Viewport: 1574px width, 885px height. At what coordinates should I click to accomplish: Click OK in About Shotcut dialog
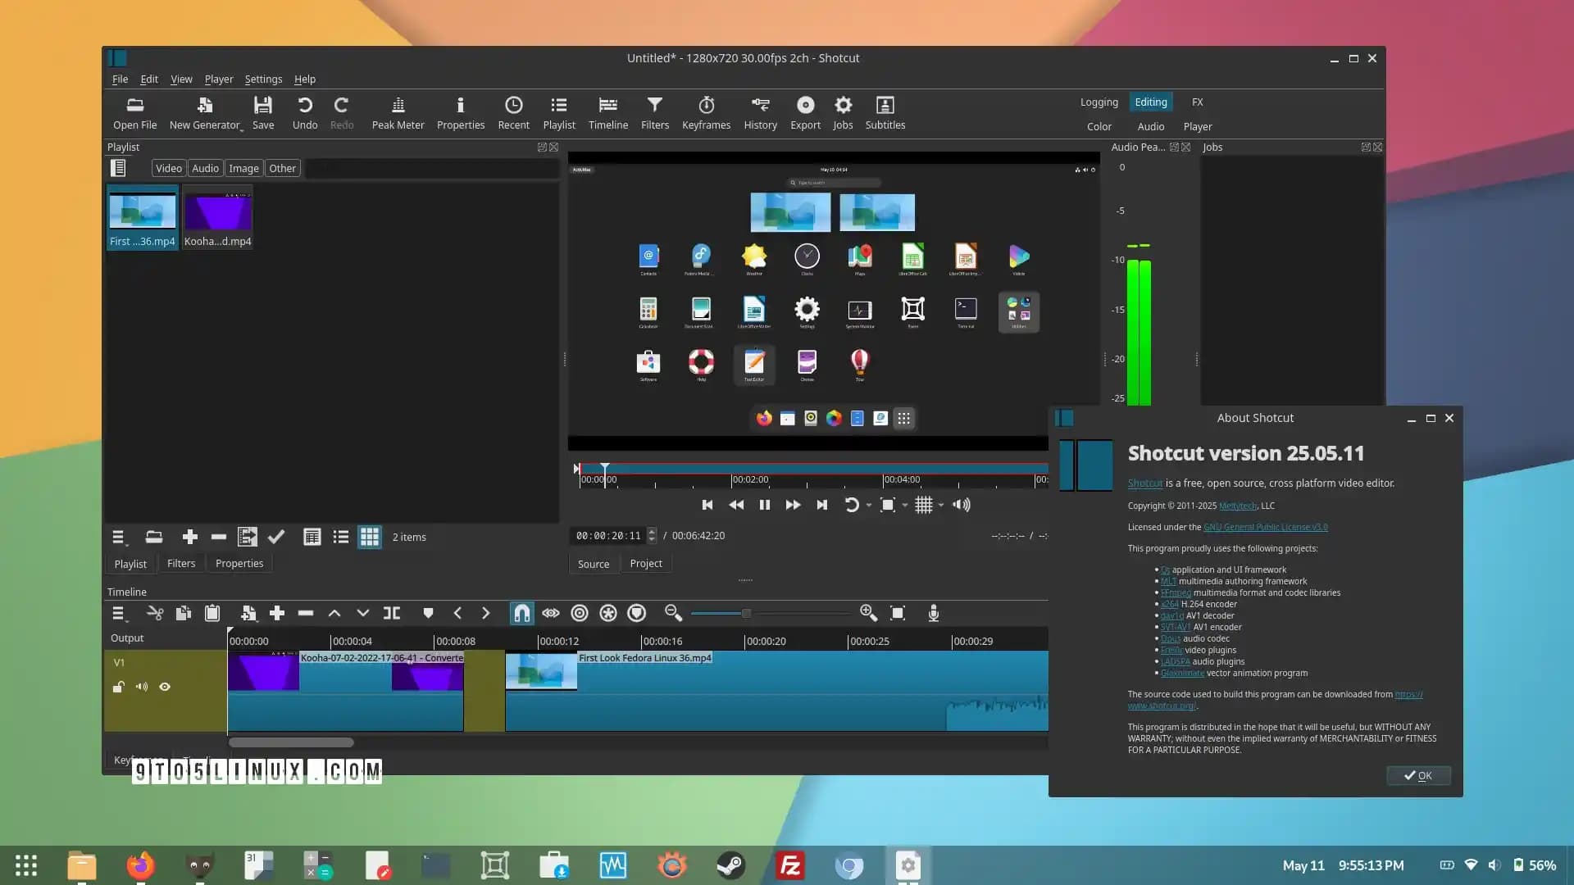tap(1418, 775)
